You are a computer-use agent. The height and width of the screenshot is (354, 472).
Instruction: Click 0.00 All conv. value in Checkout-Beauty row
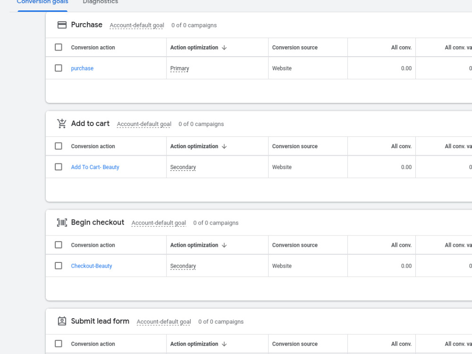(x=406, y=266)
